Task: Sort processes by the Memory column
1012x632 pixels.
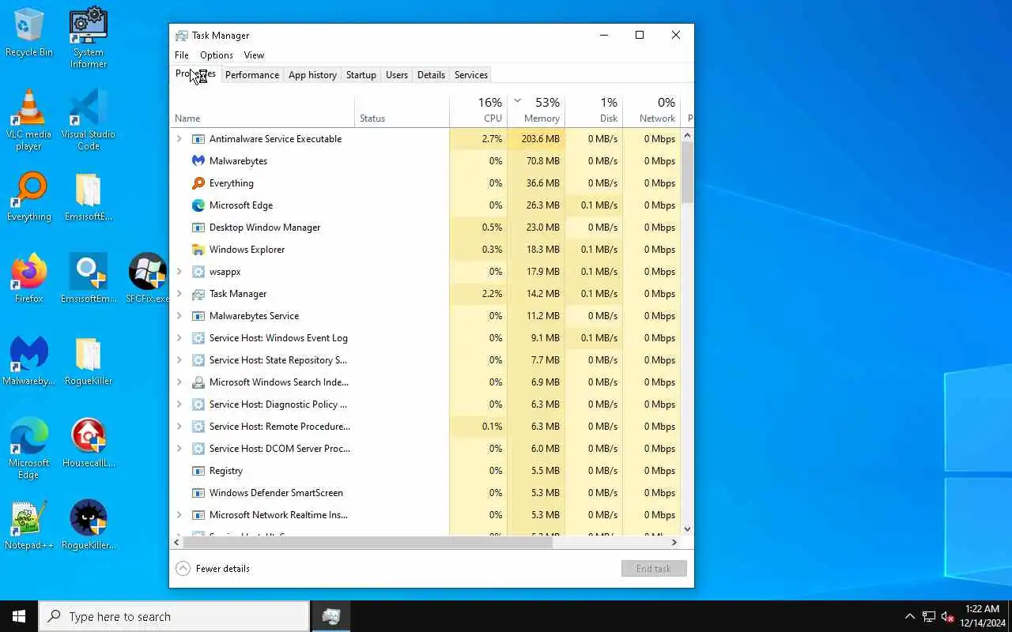Action: point(536,111)
